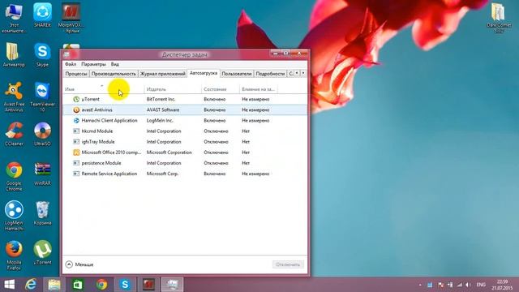Open the Файл menu
The height and width of the screenshot is (292, 519).
click(x=71, y=64)
